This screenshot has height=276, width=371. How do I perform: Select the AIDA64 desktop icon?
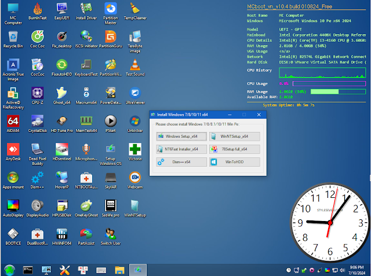(x=13, y=121)
